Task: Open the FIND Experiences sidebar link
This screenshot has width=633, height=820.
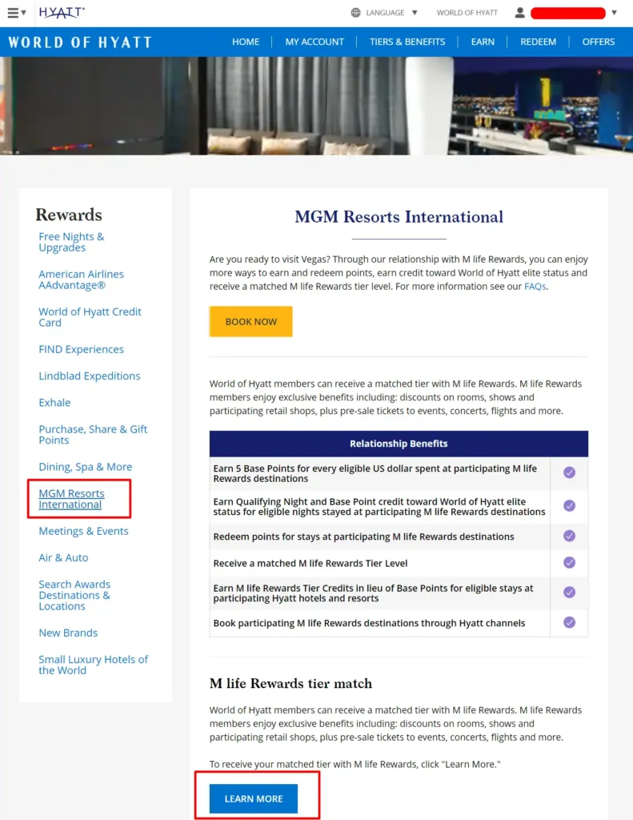Action: pyautogui.click(x=81, y=349)
